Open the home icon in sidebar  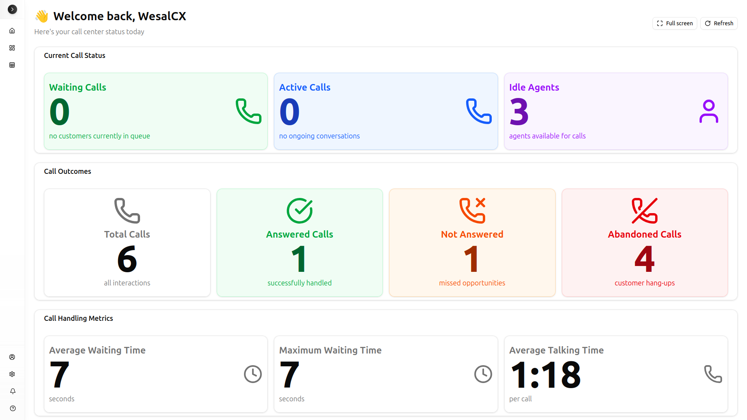click(12, 31)
